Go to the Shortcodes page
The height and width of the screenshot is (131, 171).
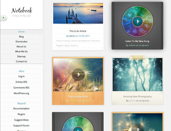click(x=21, y=42)
